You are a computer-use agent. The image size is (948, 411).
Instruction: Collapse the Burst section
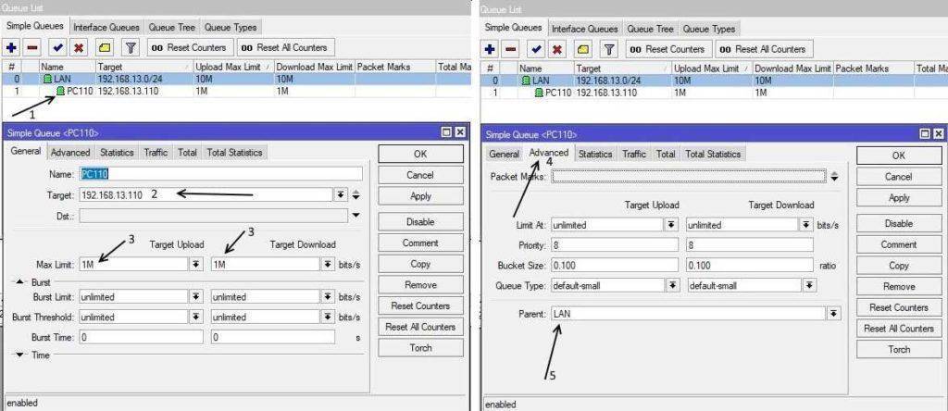(x=19, y=282)
